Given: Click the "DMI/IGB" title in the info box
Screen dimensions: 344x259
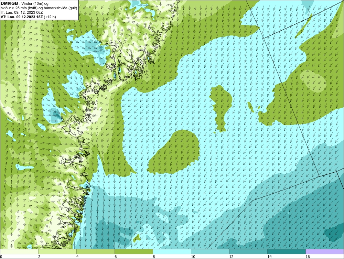Looking at the screenshot, I should coord(9,3).
